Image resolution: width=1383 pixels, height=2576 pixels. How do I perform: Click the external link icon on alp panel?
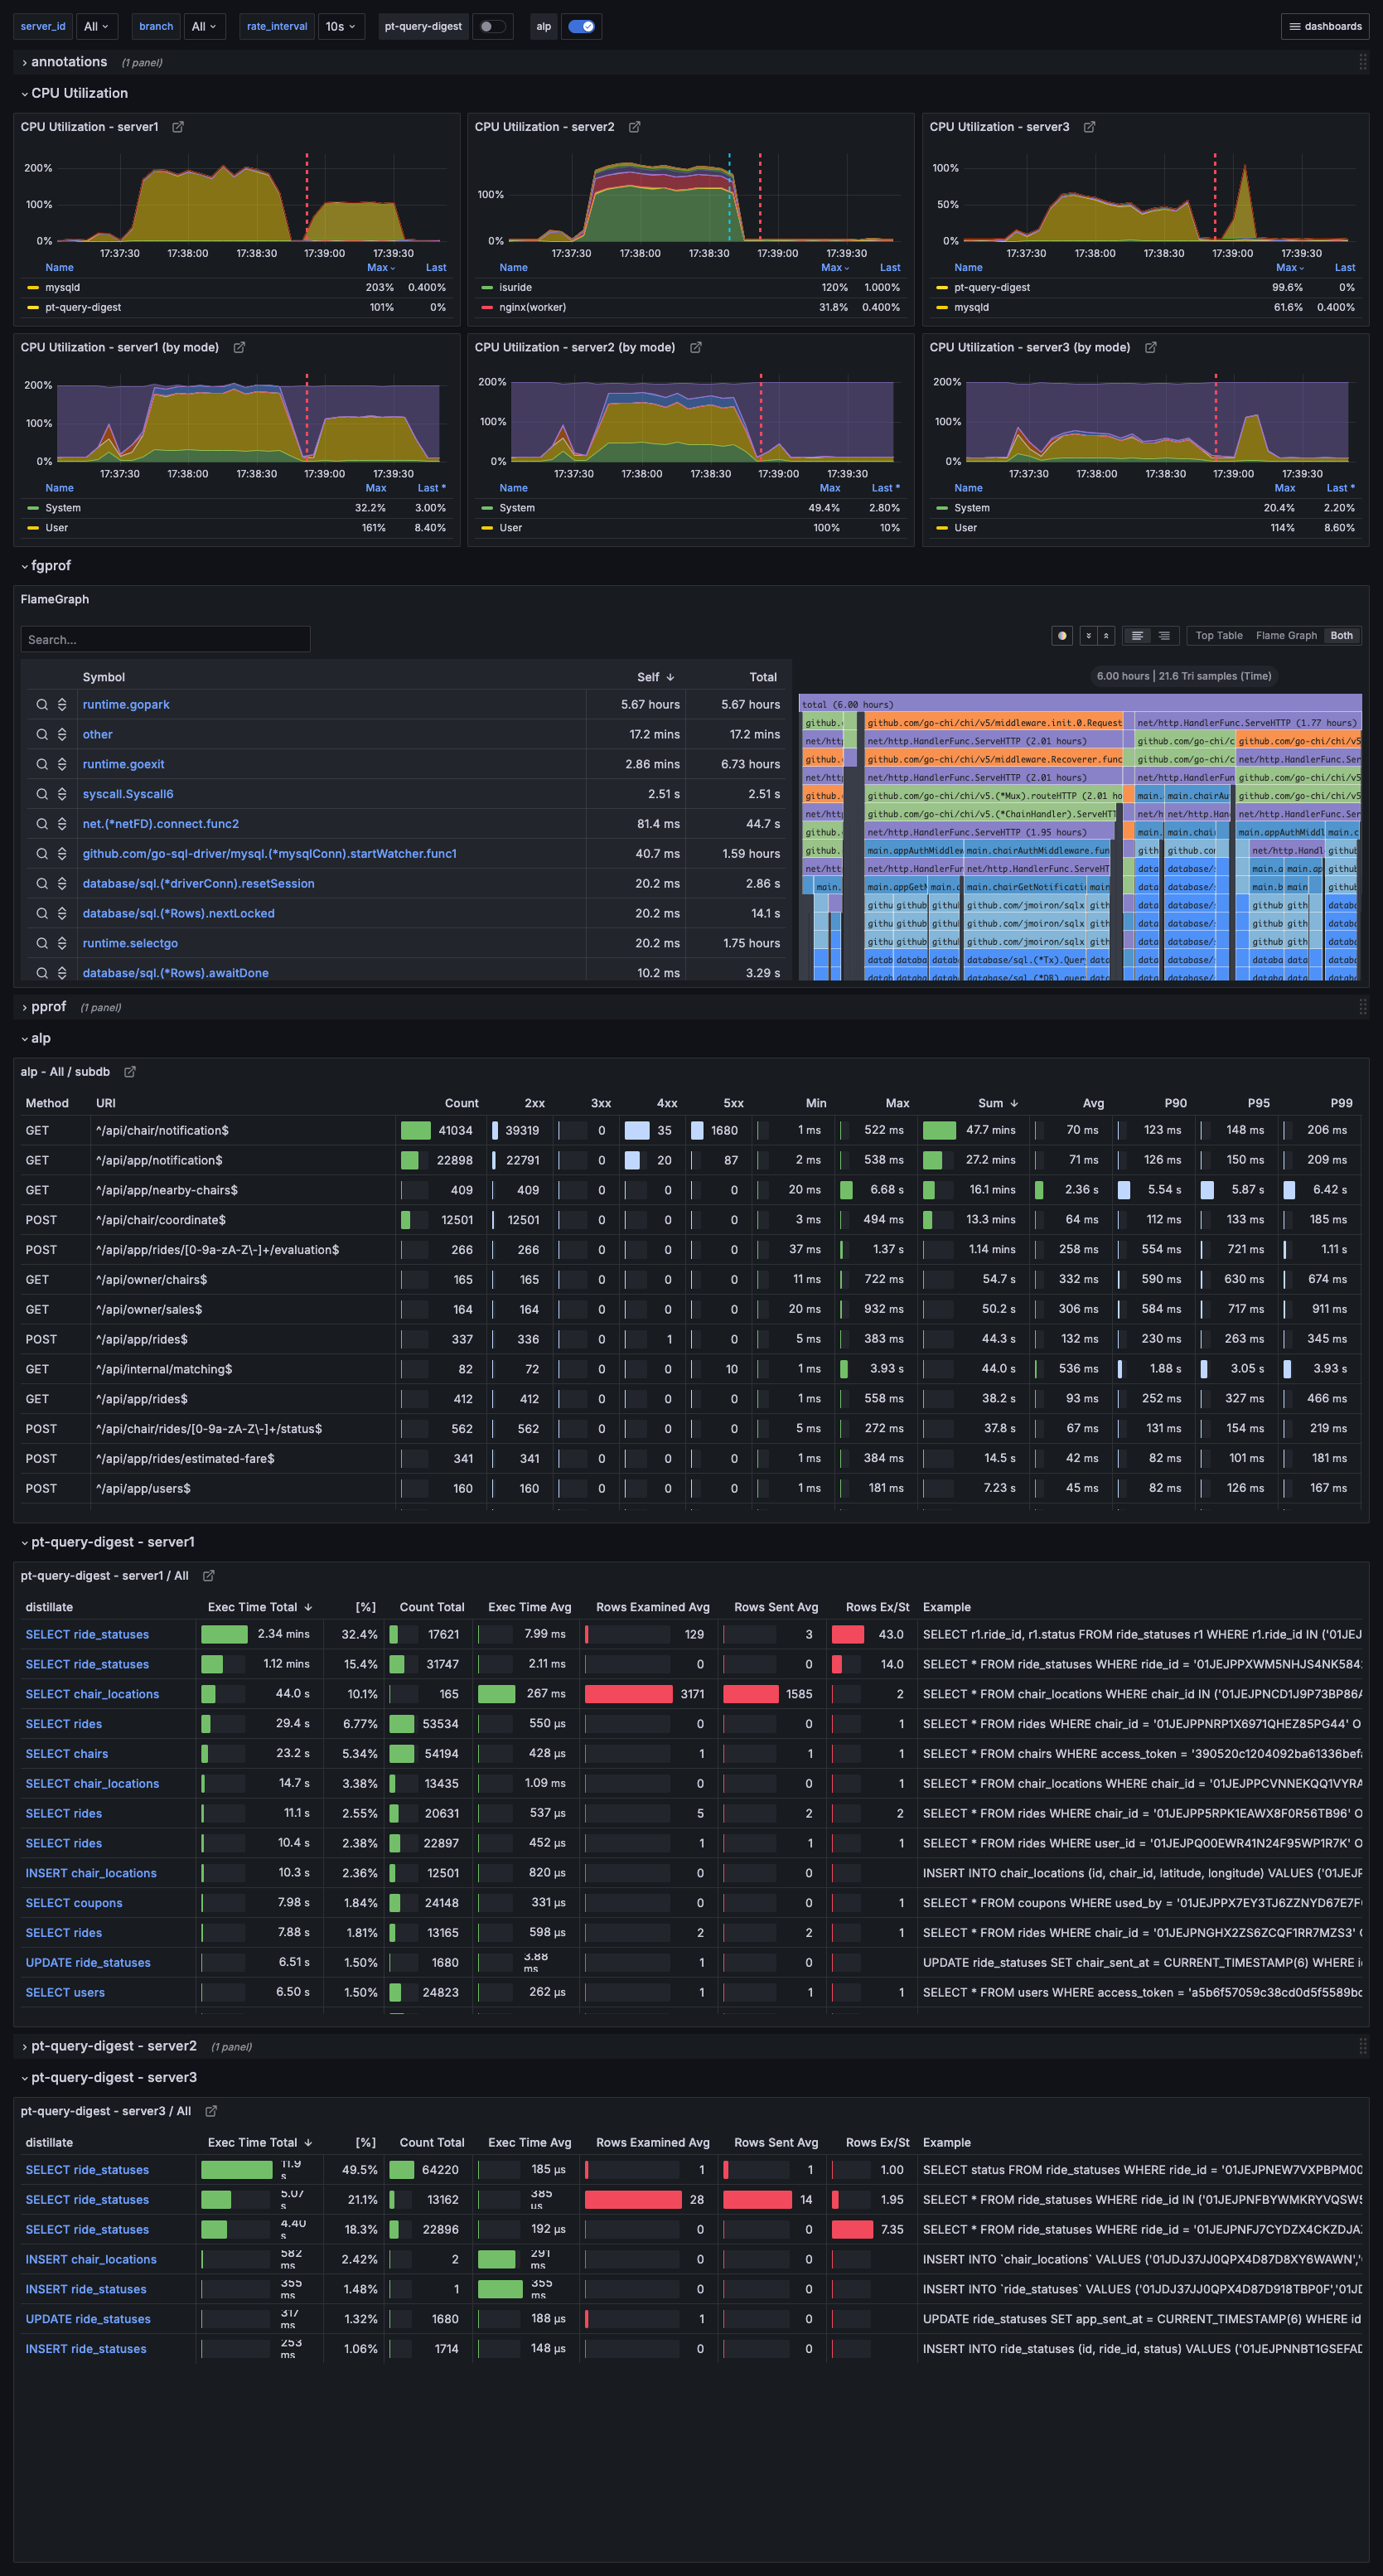[130, 1071]
